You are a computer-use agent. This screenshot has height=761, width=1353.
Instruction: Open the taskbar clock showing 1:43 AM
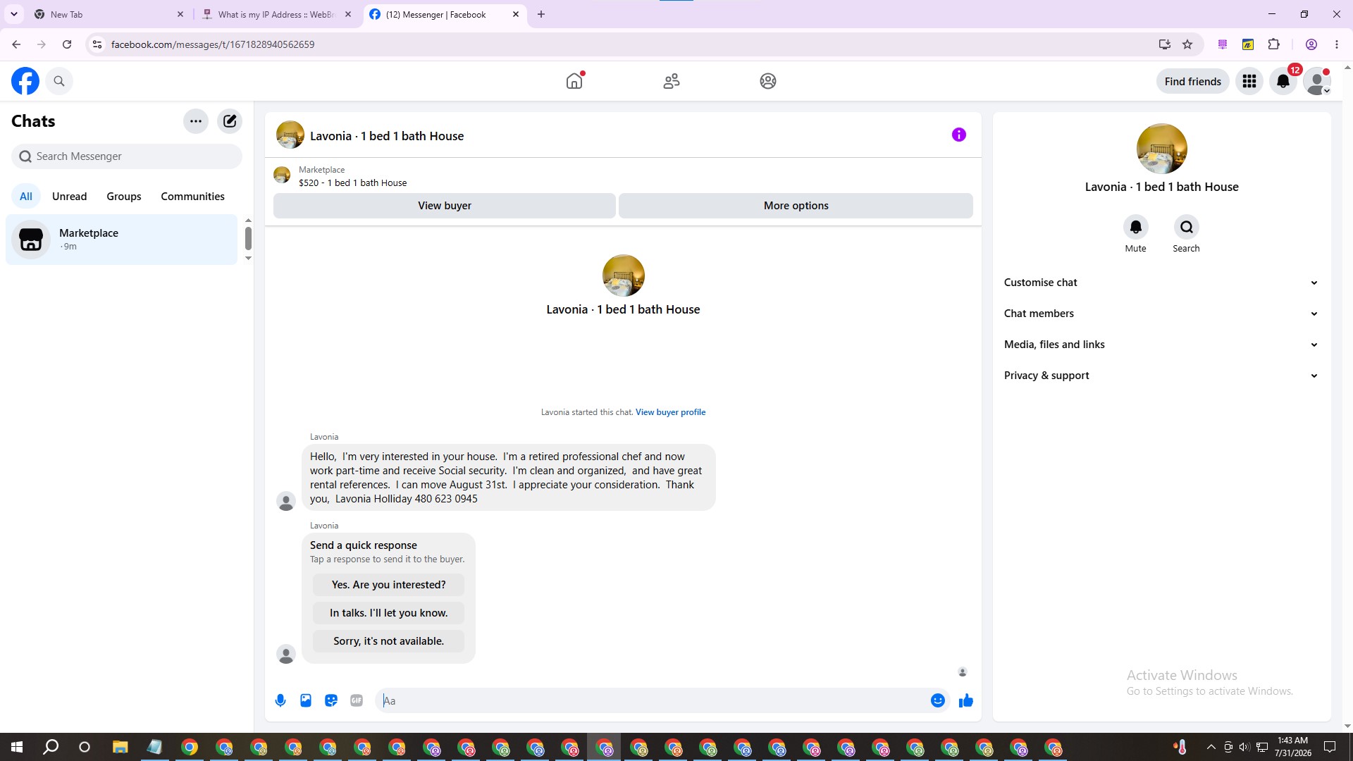(1293, 747)
